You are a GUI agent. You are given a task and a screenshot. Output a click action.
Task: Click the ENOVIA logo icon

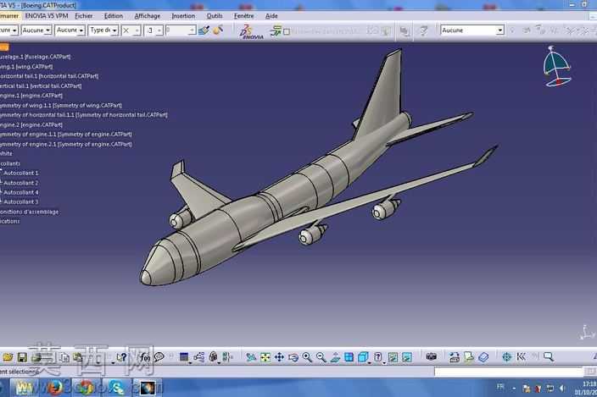[x=251, y=32]
